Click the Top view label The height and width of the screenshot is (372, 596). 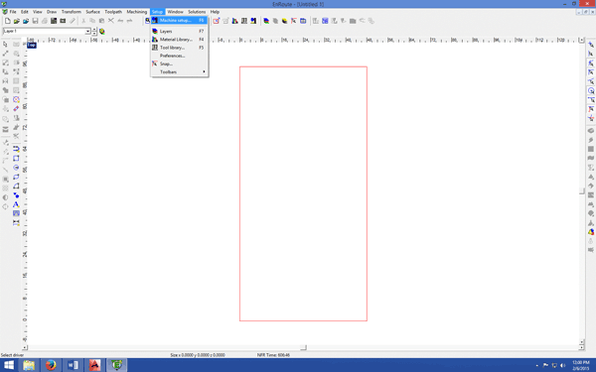click(x=32, y=46)
